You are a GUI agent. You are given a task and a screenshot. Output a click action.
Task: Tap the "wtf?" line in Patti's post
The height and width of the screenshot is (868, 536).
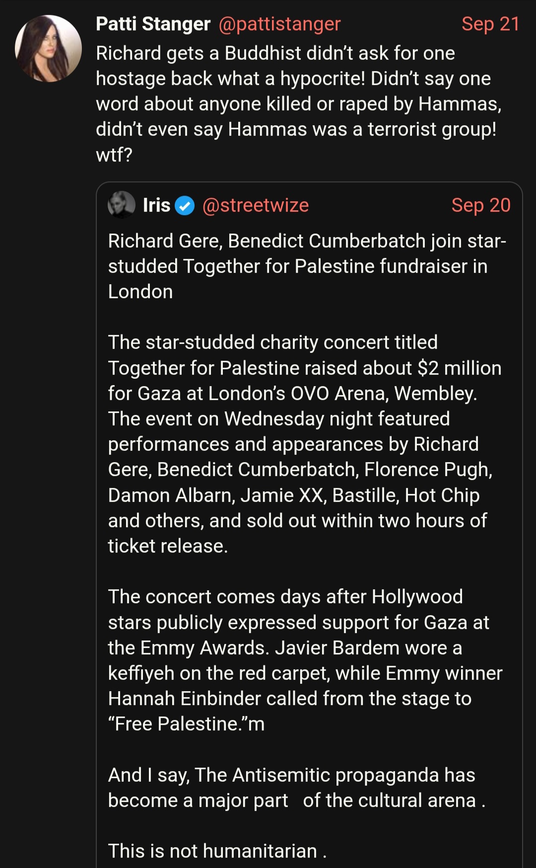(114, 155)
